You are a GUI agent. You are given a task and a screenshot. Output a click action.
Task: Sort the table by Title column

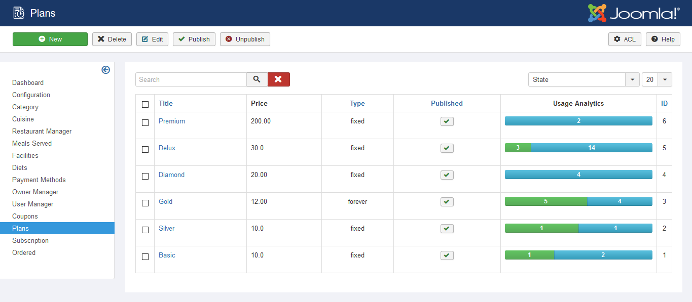(x=166, y=103)
